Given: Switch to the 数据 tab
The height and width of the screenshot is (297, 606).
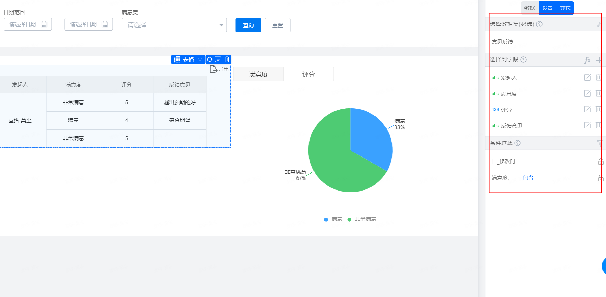Looking at the screenshot, I should click(529, 8).
